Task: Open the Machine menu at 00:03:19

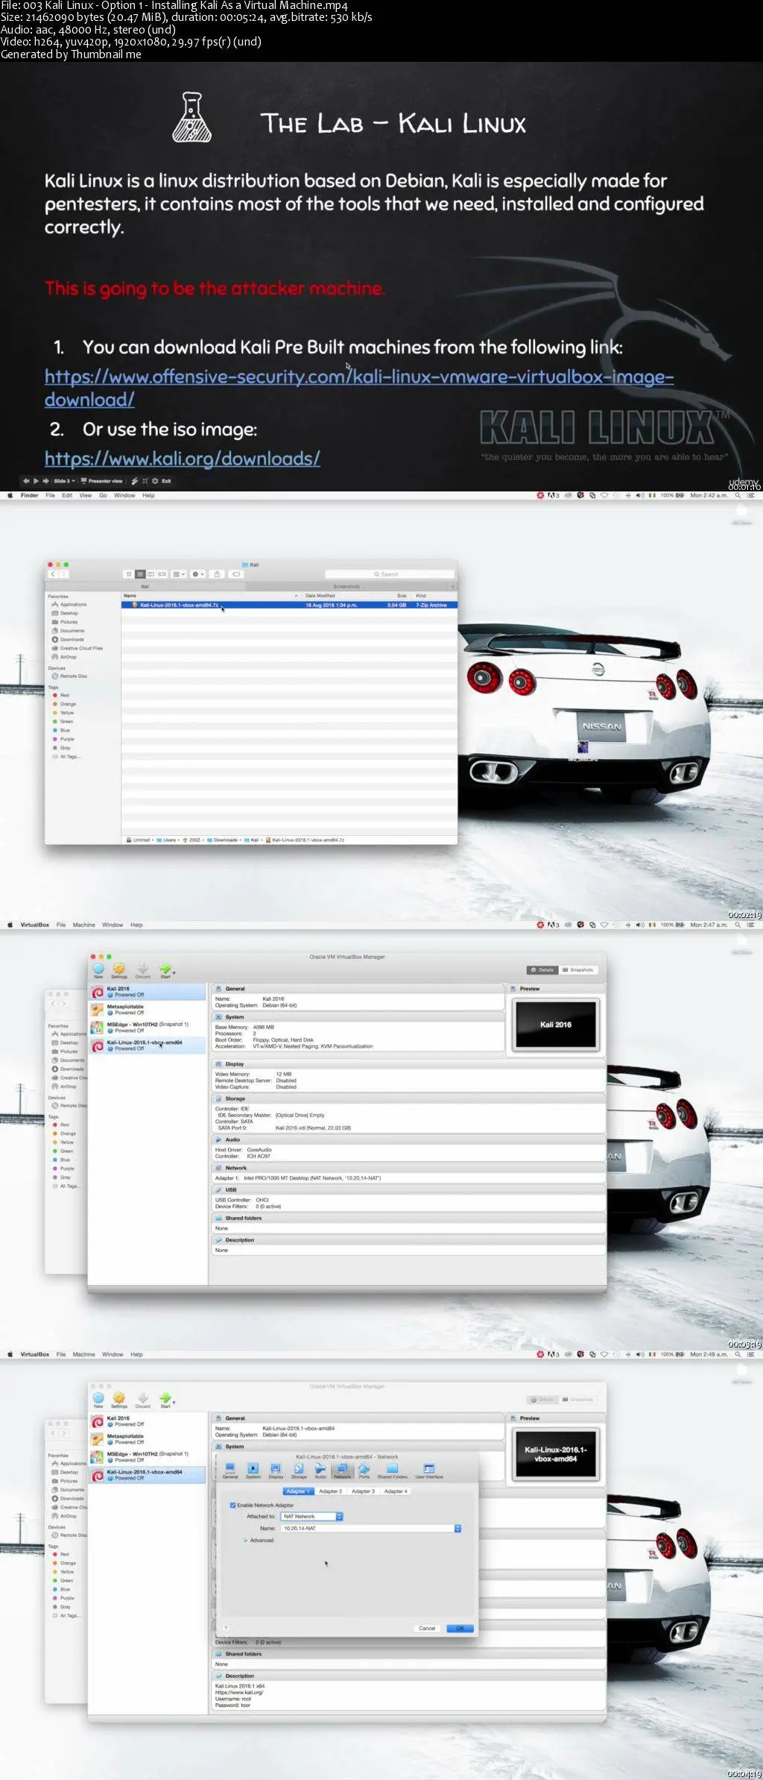Action: [84, 925]
